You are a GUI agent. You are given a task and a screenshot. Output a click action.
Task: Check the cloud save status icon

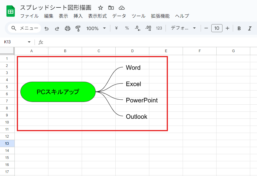[x=122, y=8]
